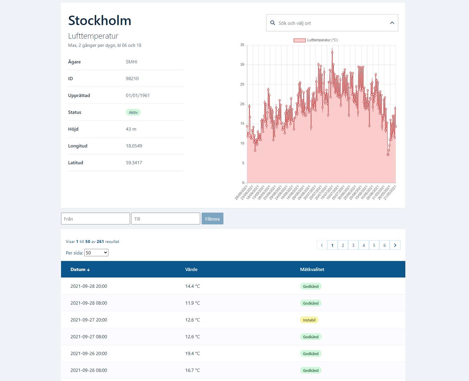Select the 2021-09-27 08:00 date cell
The height and width of the screenshot is (381, 469).
[x=89, y=336]
